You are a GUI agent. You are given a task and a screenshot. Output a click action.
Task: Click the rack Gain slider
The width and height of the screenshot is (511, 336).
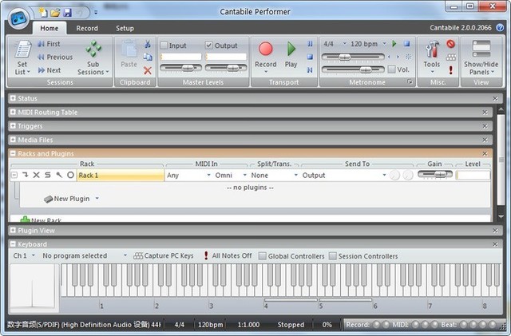point(435,175)
